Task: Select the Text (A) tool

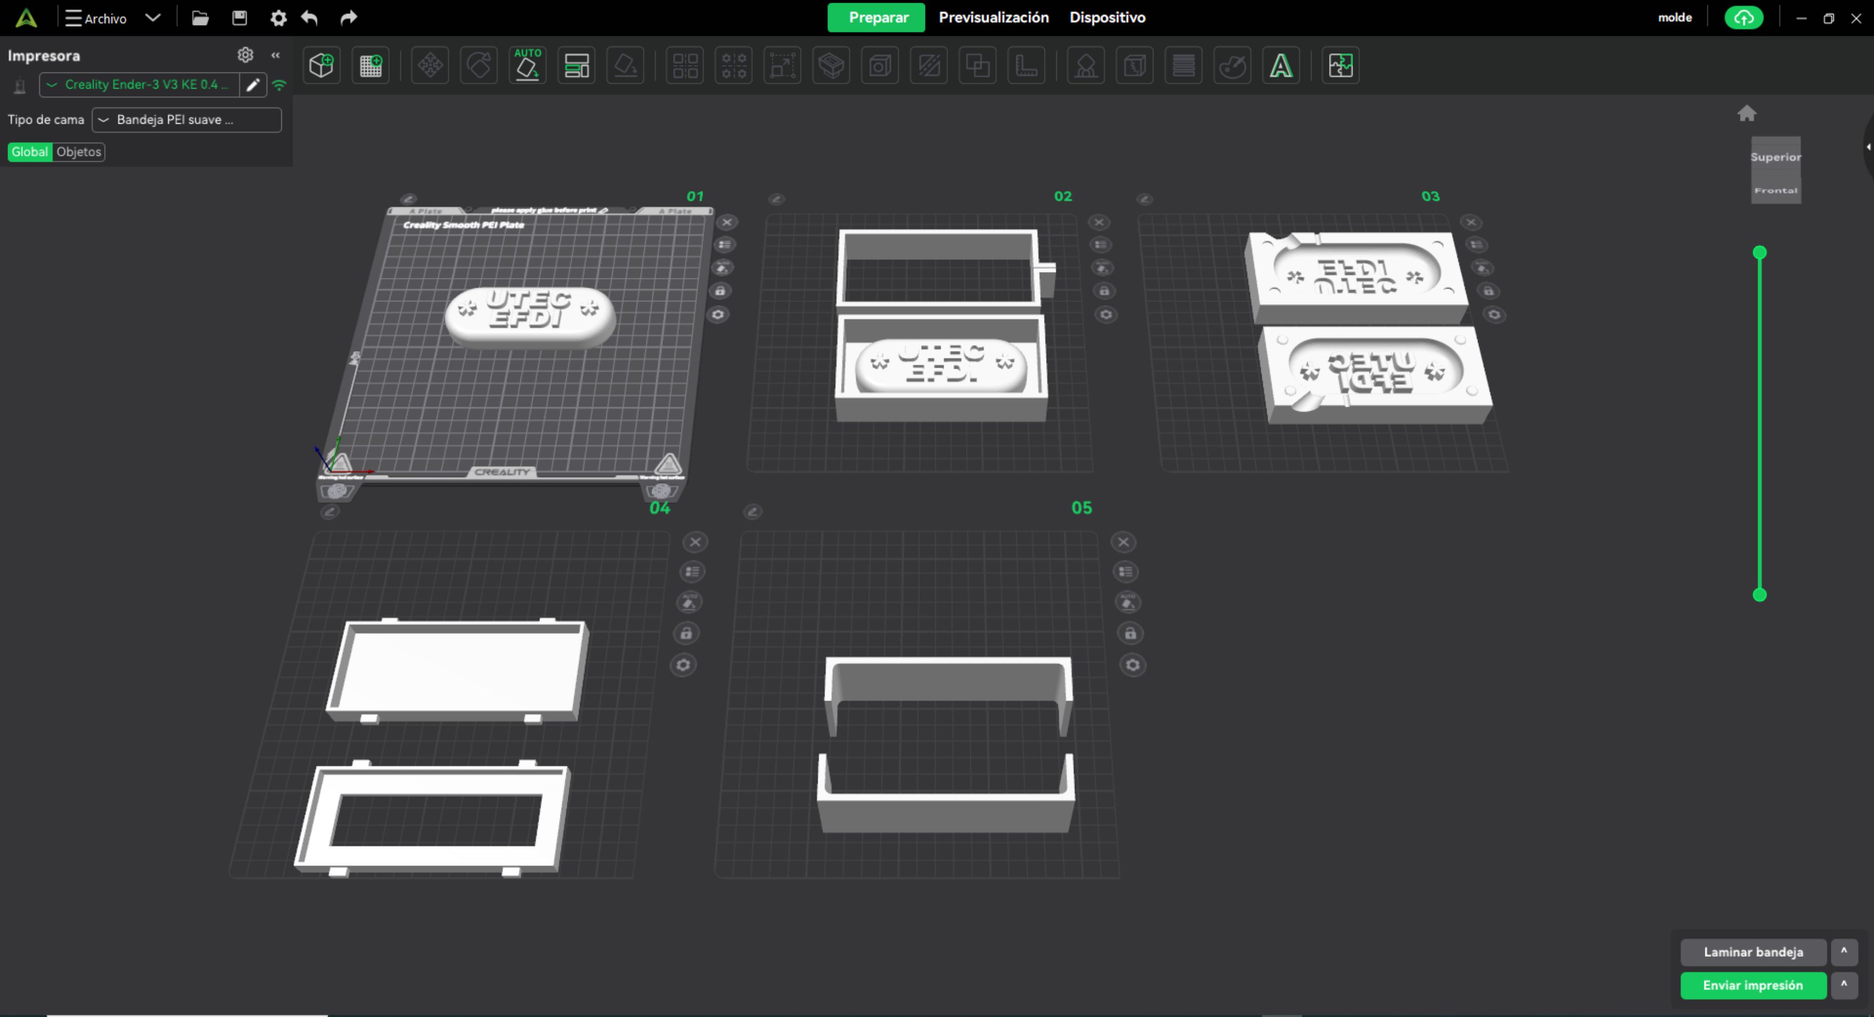Action: [x=1280, y=66]
